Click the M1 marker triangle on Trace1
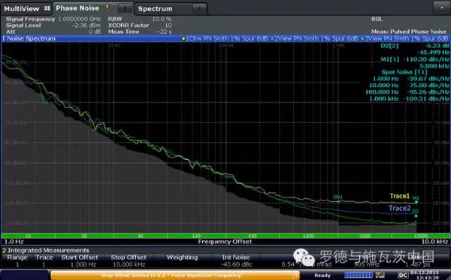 416,202
